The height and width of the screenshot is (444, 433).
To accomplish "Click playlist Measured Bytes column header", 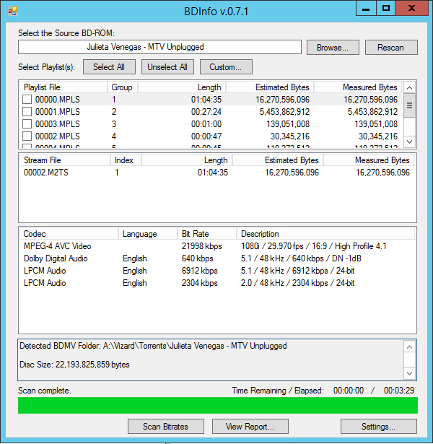I will pos(358,87).
